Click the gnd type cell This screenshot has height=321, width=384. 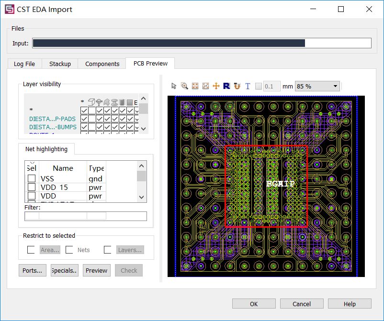95,179
